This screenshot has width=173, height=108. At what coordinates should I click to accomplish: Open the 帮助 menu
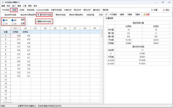point(35,6)
